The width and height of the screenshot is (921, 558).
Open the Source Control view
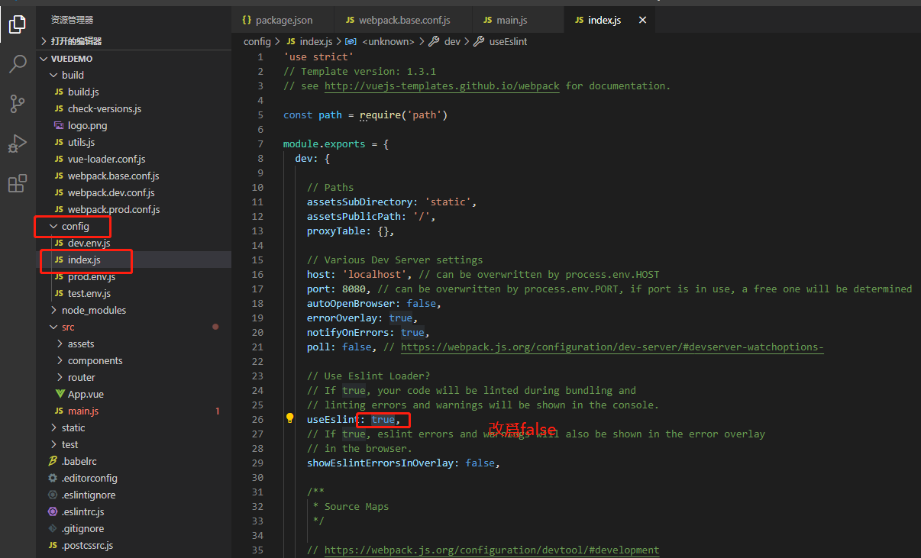(17, 104)
